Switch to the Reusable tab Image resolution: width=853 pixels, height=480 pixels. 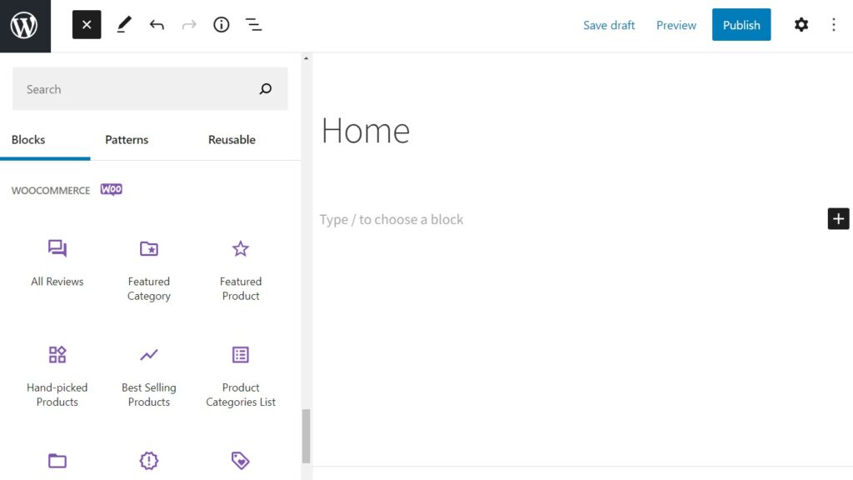coord(232,139)
